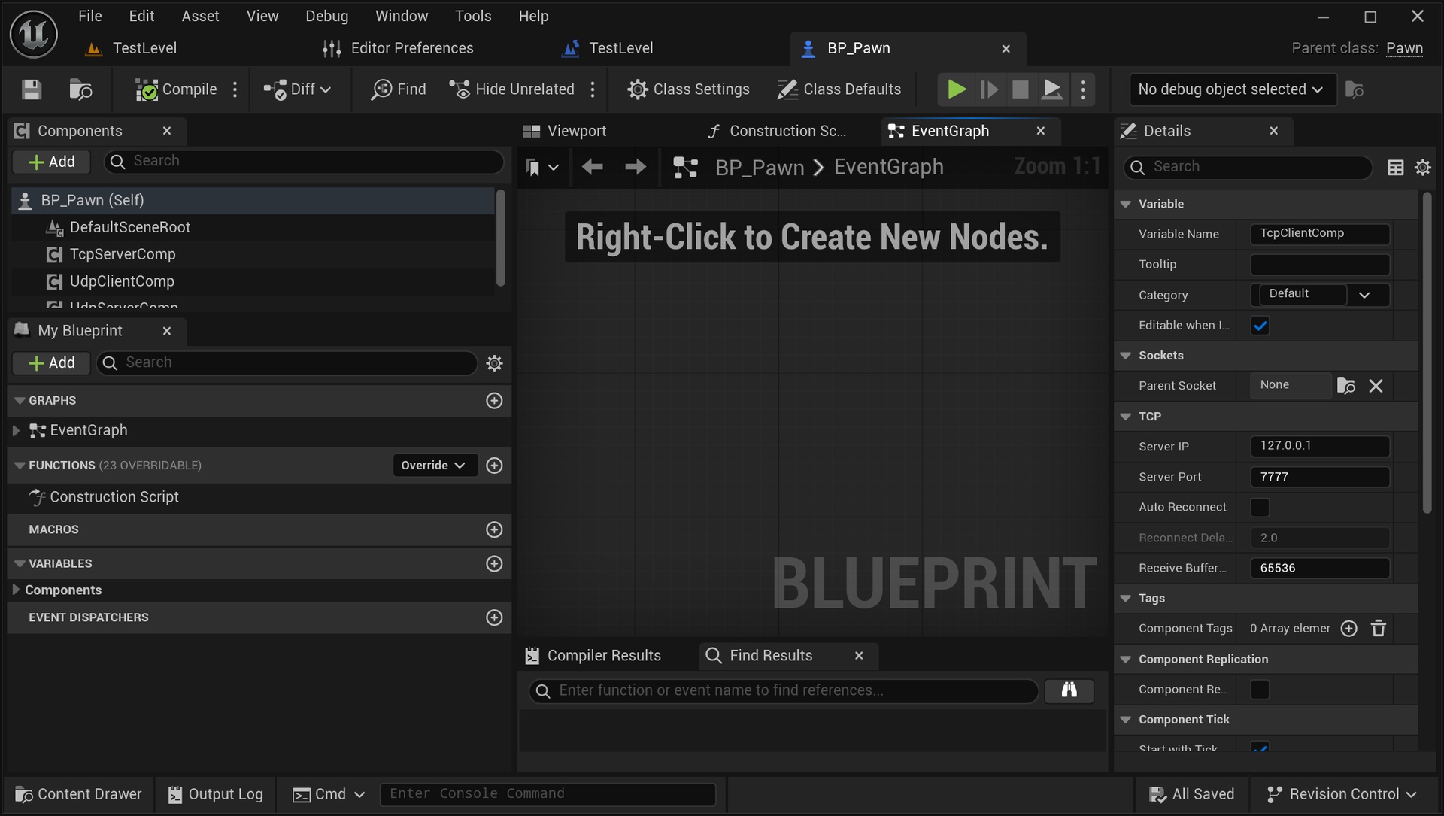Switch to the Construction Script tab

[778, 131]
